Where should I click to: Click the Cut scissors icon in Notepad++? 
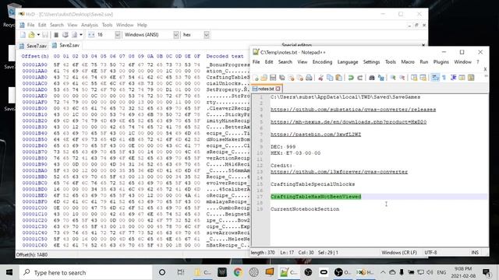point(320,78)
